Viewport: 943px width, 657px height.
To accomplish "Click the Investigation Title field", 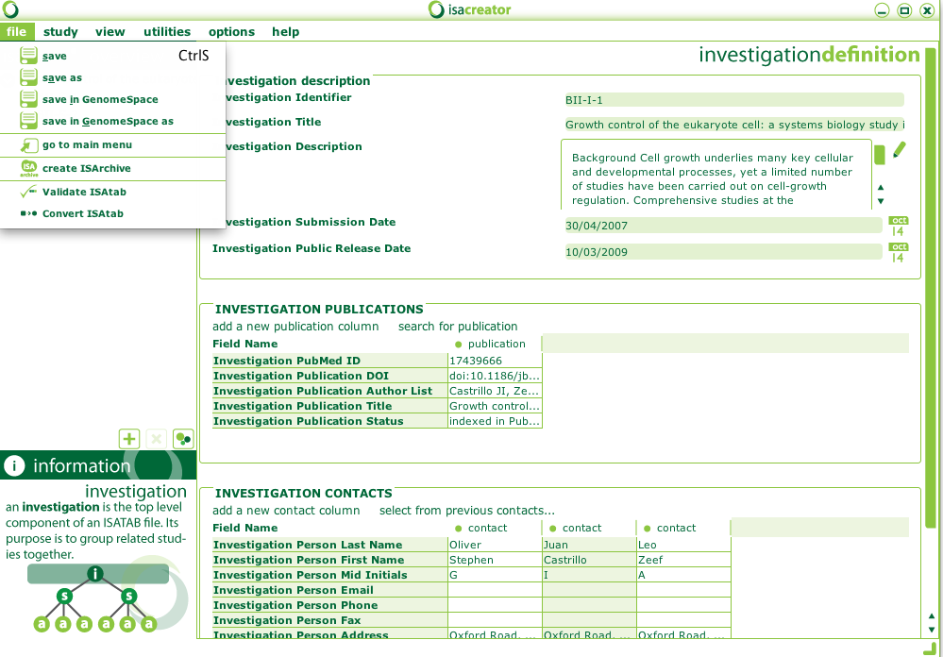I will click(x=733, y=125).
